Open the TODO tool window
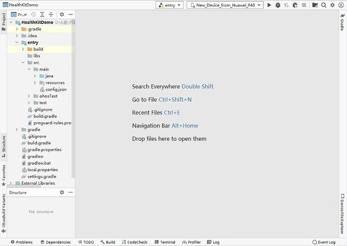347x246 pixels. point(86,242)
